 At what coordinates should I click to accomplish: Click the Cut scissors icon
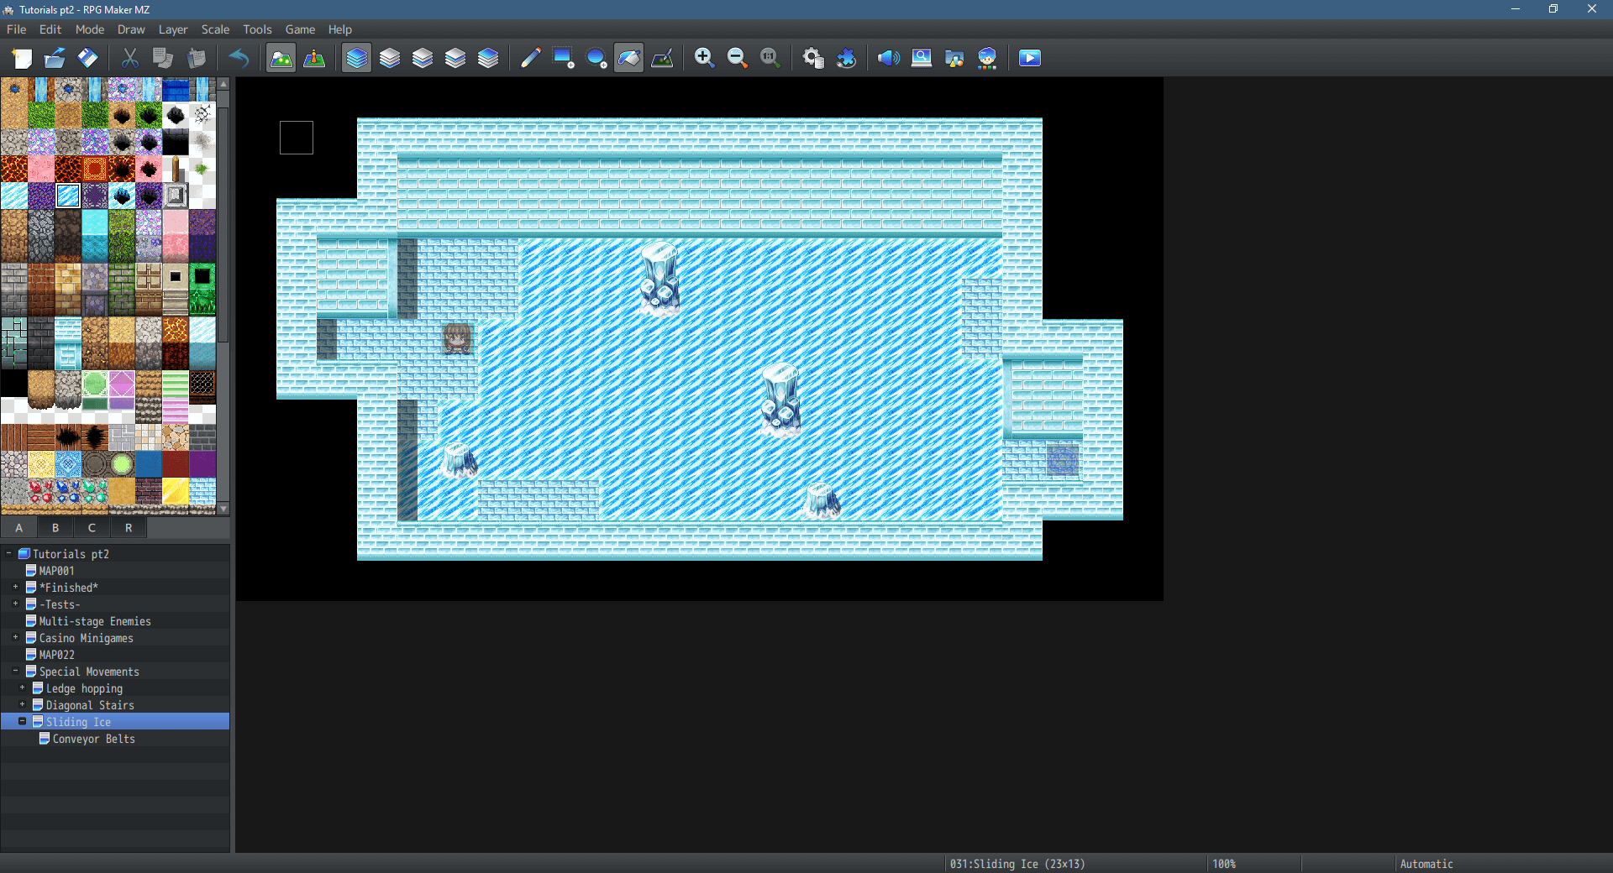[129, 58]
